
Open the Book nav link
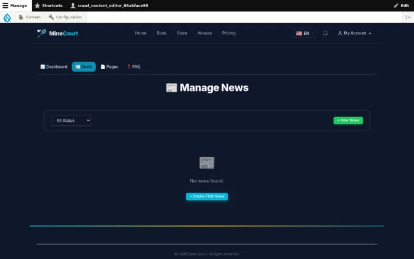161,33
